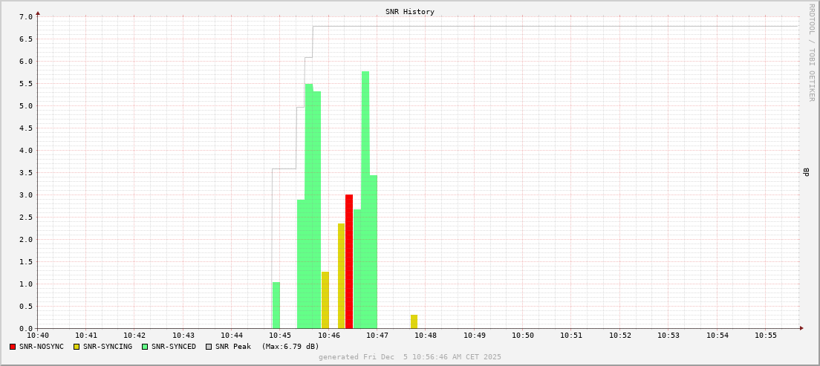Click the tallest green bar before 10:47
820x366 pixels.
point(365,200)
